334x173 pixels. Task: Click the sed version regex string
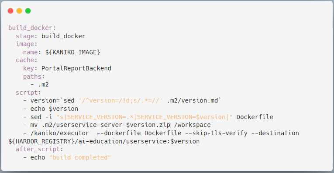(x=121, y=100)
